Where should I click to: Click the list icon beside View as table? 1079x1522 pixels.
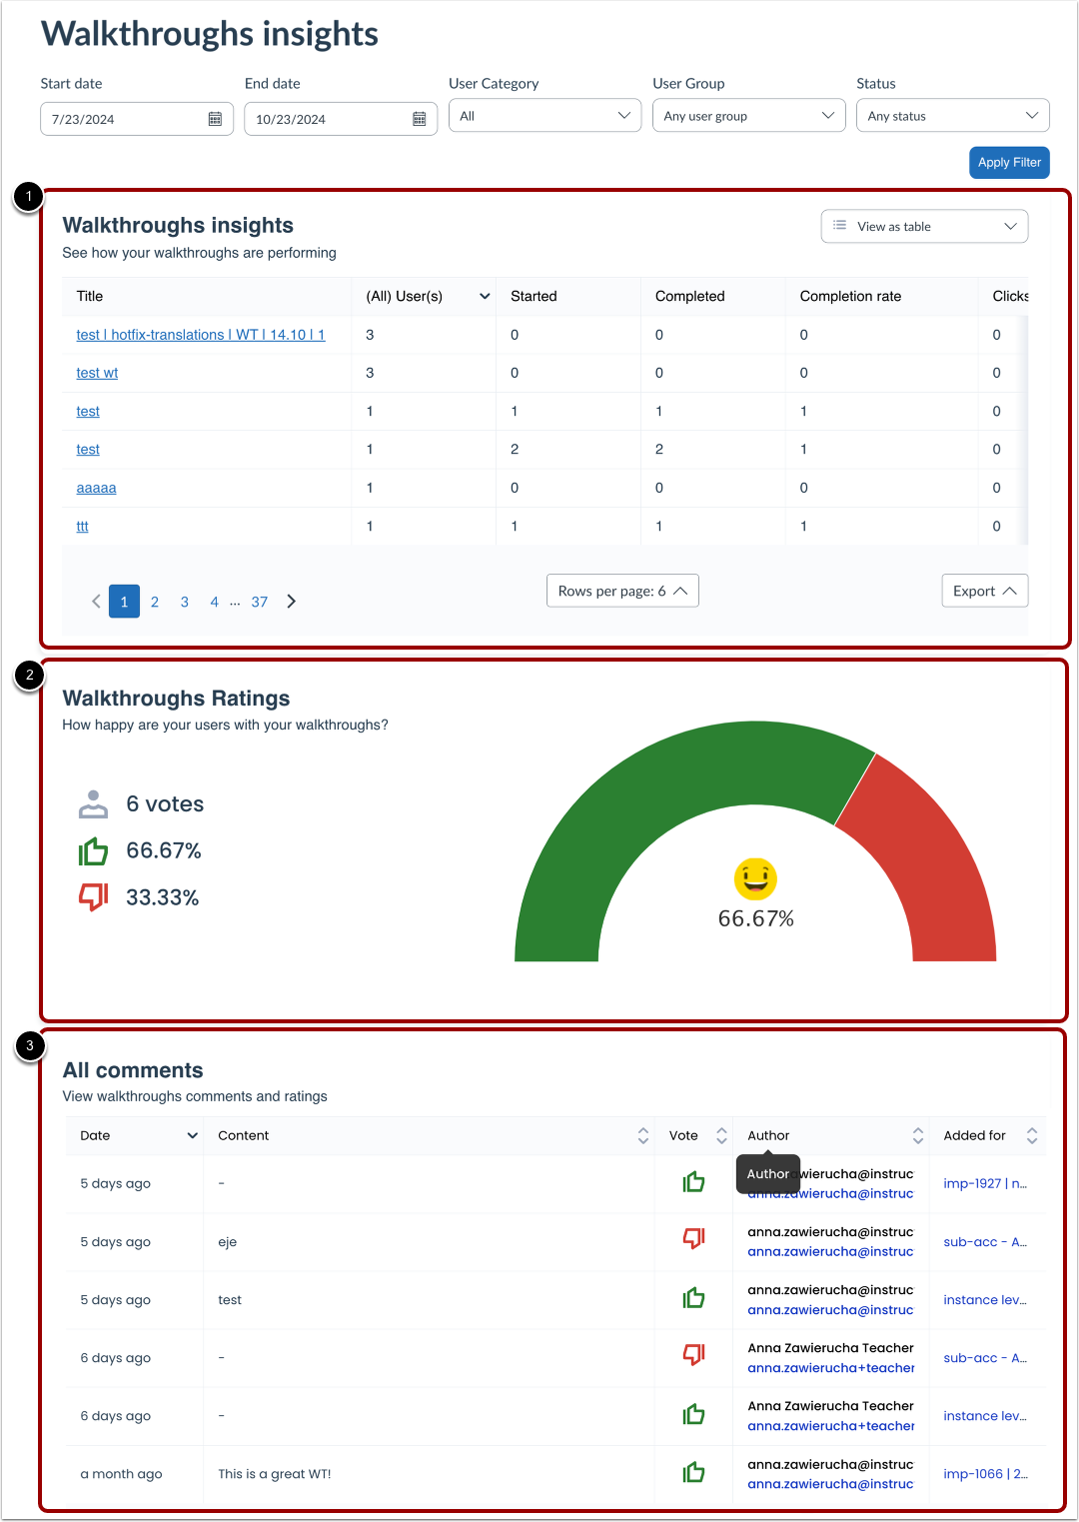pyautogui.click(x=840, y=226)
